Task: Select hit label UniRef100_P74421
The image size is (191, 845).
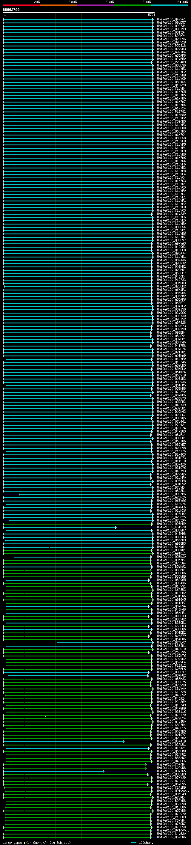Action: click(x=171, y=425)
